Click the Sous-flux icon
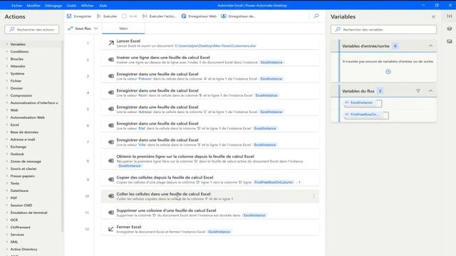The image size is (456, 256). pos(70,28)
